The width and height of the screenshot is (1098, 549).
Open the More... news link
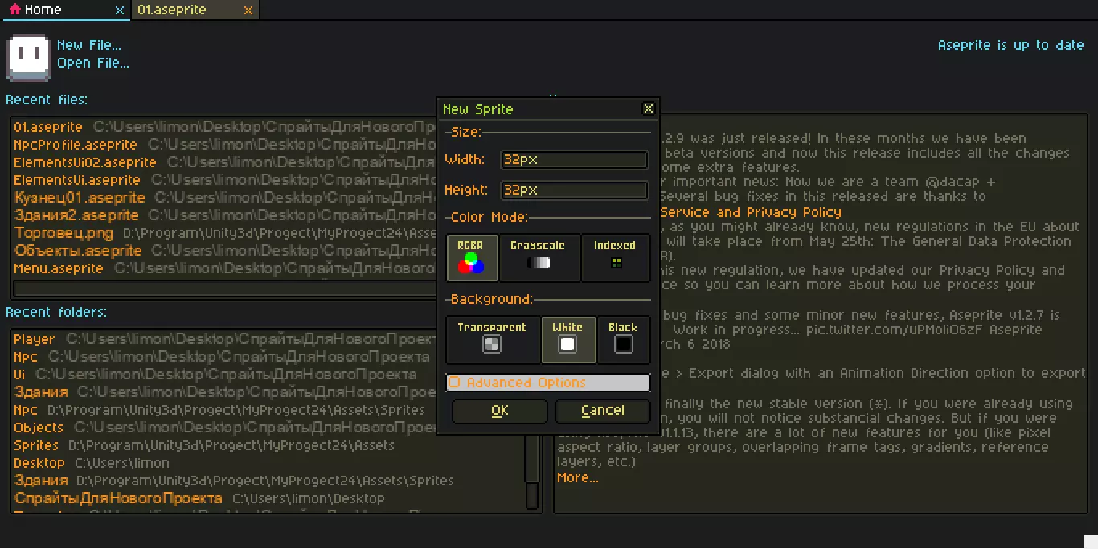[x=578, y=477]
